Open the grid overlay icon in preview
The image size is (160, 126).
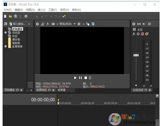click(79, 24)
